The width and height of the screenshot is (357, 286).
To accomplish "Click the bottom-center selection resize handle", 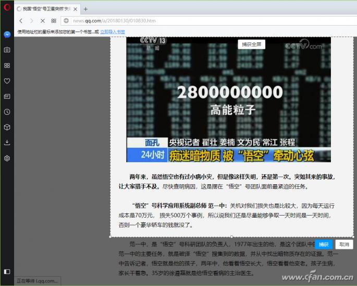I will (231, 237).
